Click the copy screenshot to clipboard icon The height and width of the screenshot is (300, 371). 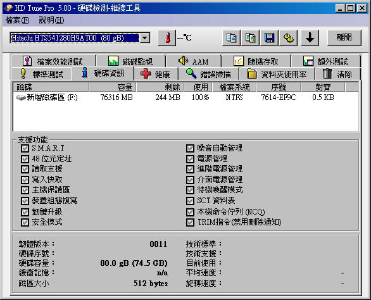point(250,38)
